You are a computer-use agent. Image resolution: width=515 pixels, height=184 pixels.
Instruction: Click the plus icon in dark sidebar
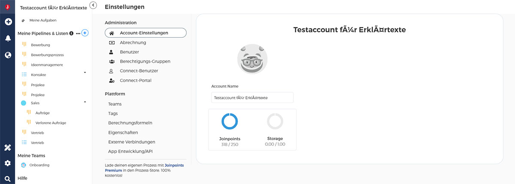pos(8,21)
